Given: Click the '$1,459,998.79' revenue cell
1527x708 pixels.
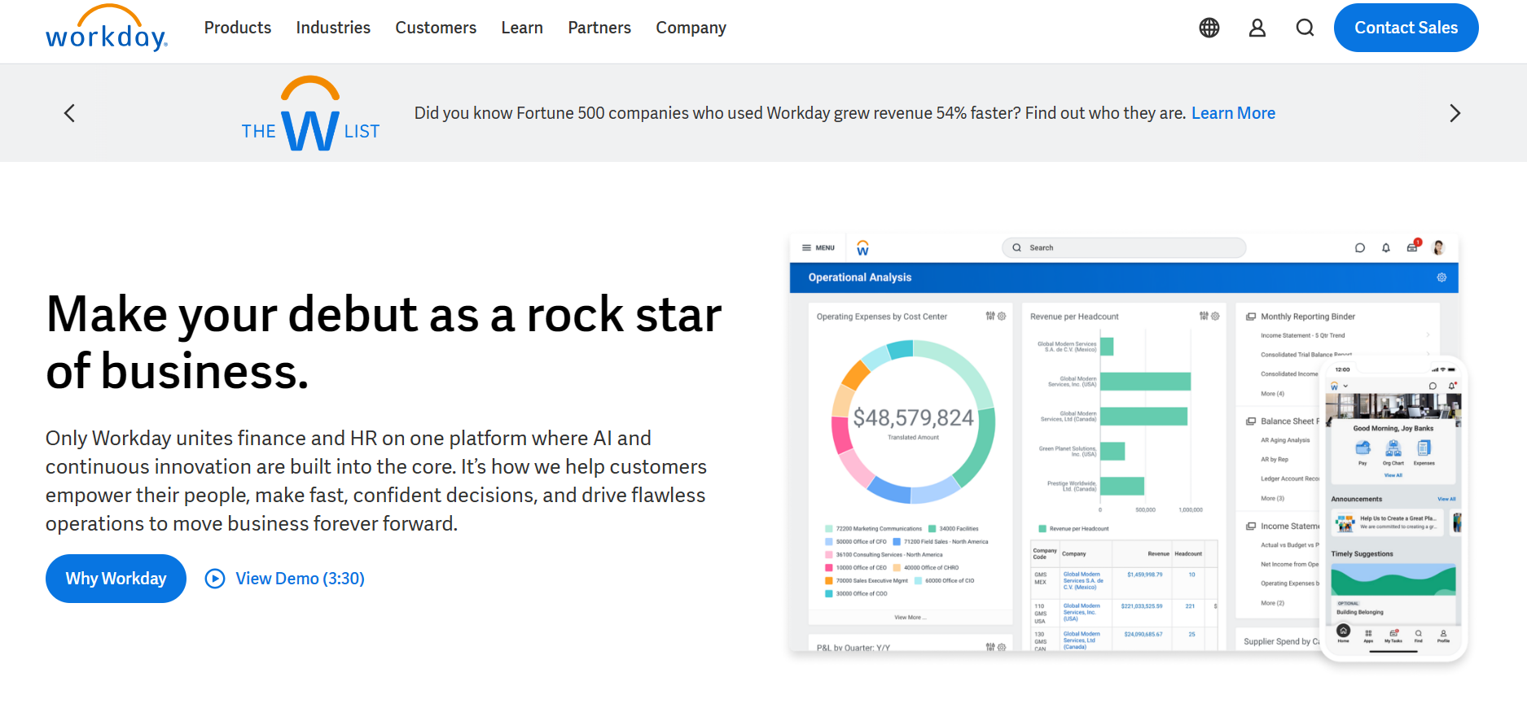Looking at the screenshot, I should [x=1145, y=575].
